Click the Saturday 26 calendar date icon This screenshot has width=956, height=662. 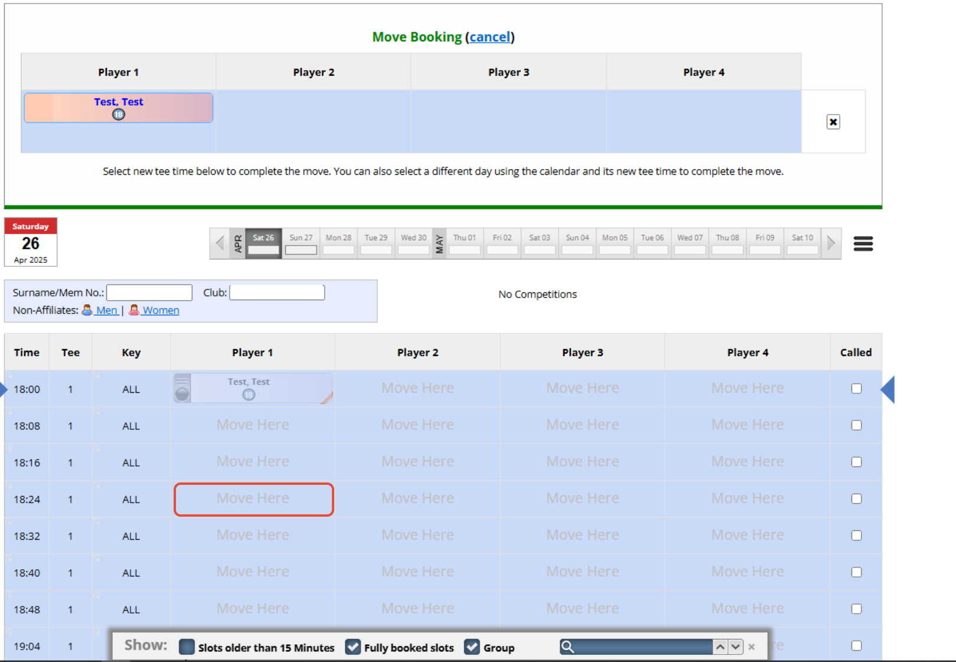click(31, 243)
